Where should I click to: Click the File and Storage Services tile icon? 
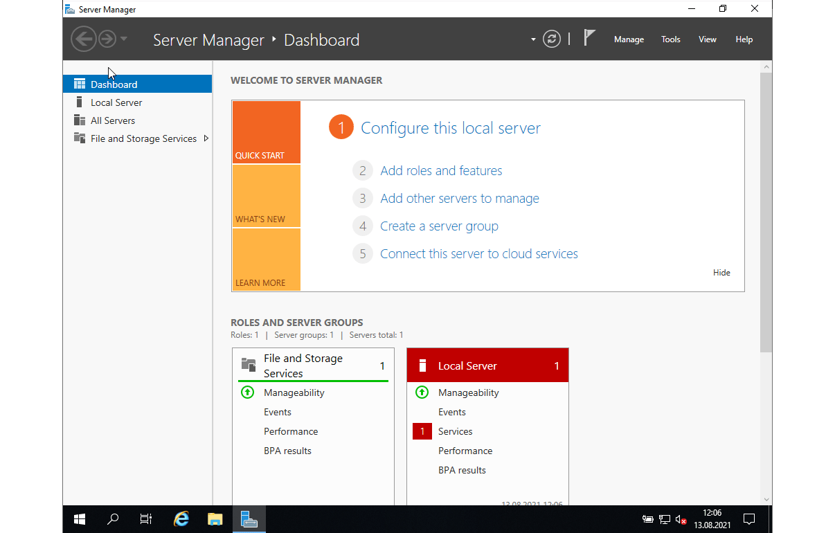point(248,364)
